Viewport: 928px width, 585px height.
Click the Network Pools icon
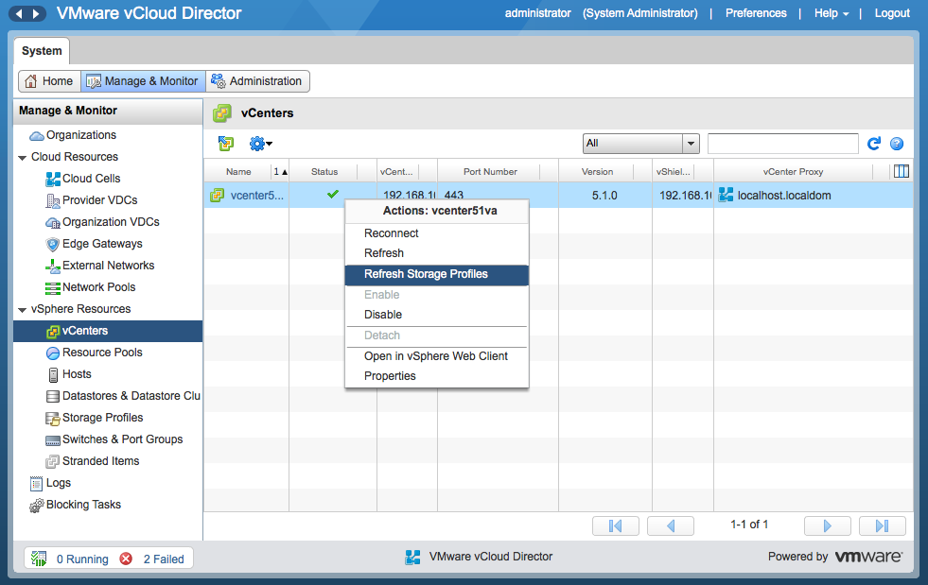[53, 287]
